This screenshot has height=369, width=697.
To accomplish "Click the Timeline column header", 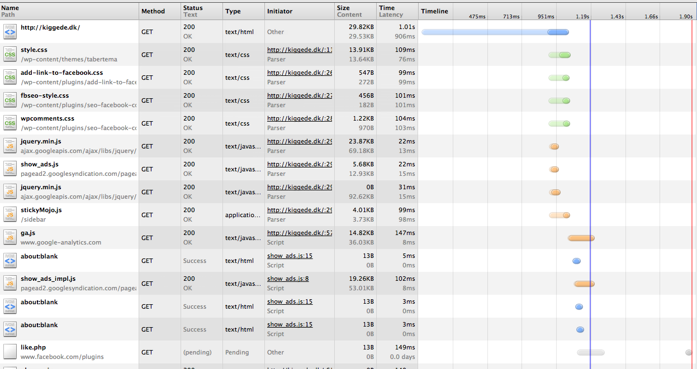I will click(x=434, y=11).
